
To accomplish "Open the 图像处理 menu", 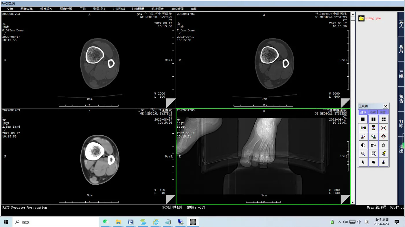I will 66,9.
